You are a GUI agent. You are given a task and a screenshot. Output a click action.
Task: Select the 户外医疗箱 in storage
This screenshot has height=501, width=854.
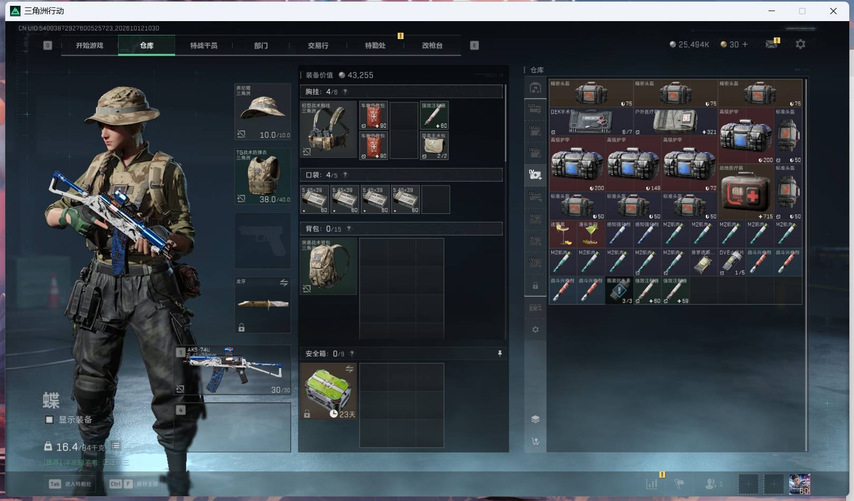pos(676,122)
